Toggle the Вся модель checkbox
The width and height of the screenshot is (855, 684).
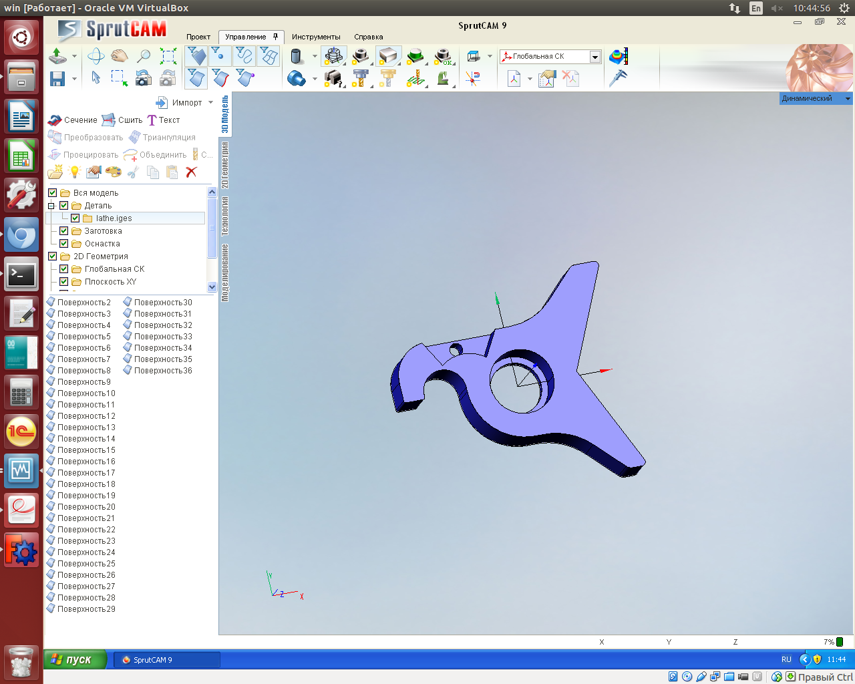tap(53, 193)
